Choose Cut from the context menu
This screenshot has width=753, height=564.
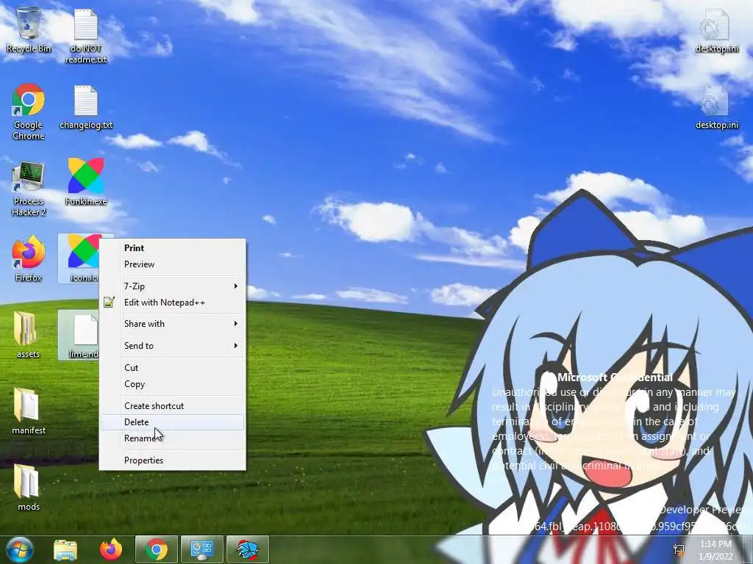click(x=172, y=368)
